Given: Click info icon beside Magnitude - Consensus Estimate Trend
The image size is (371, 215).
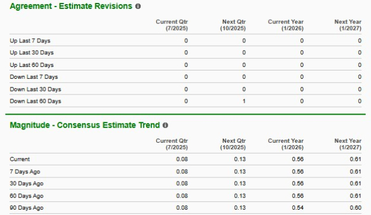Looking at the screenshot, I should click(165, 125).
